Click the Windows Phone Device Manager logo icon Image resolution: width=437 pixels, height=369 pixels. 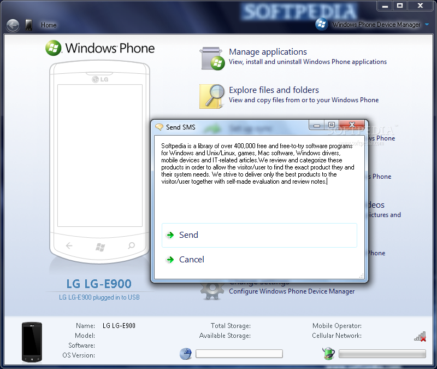pyautogui.click(x=321, y=24)
